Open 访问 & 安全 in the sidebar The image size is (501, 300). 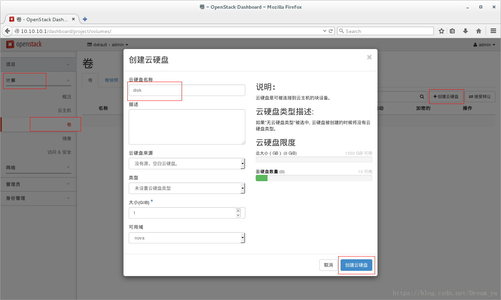[x=59, y=152]
